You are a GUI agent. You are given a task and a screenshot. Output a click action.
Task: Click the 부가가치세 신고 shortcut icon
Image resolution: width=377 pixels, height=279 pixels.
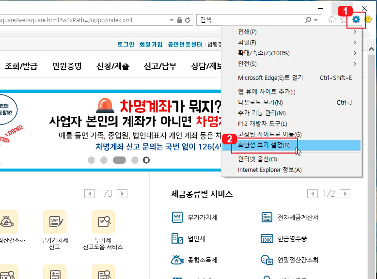[55, 222]
